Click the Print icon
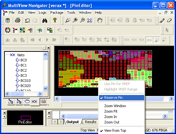Screen dimensions: 176x134 (18, 20)
